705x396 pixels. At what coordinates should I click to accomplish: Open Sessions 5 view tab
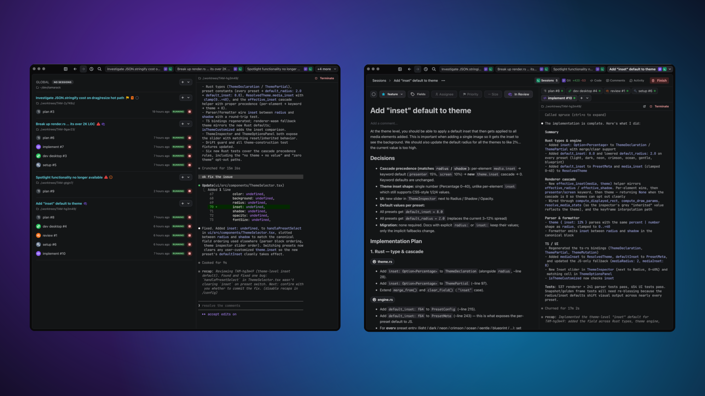[x=547, y=81]
